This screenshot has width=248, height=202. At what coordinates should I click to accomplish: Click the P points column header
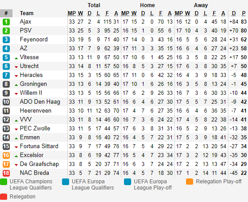coord(244,13)
